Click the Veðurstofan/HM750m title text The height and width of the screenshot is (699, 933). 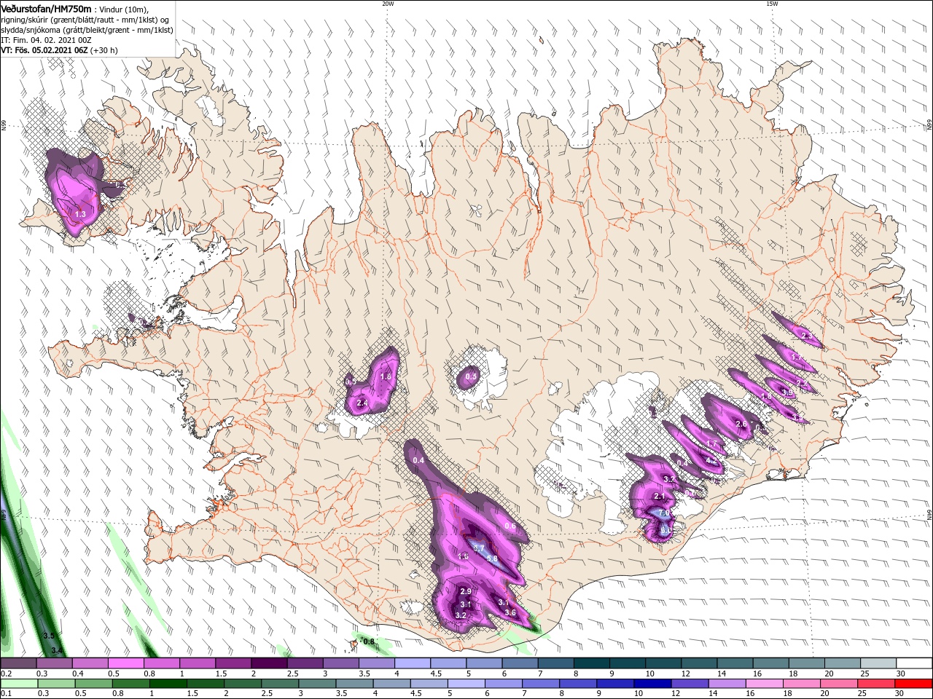(46, 9)
